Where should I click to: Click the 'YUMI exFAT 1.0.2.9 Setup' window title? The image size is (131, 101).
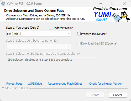pos(24,4)
